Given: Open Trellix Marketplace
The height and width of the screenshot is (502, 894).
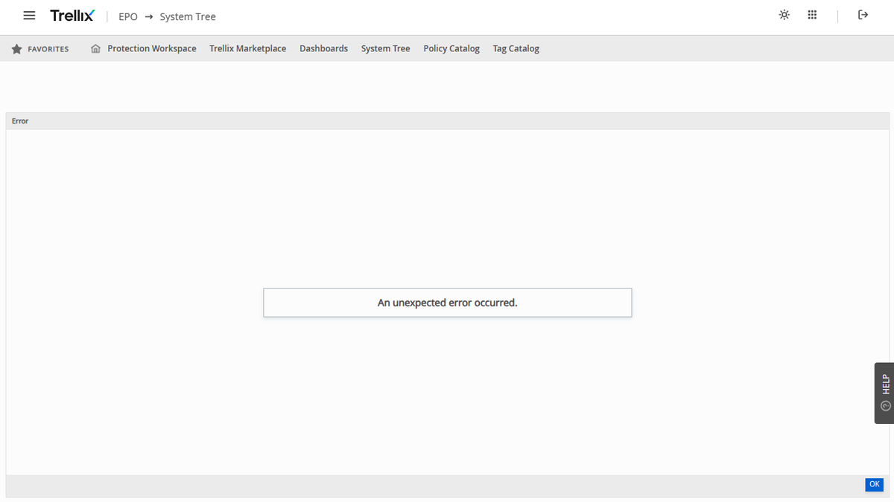Looking at the screenshot, I should pos(247,48).
